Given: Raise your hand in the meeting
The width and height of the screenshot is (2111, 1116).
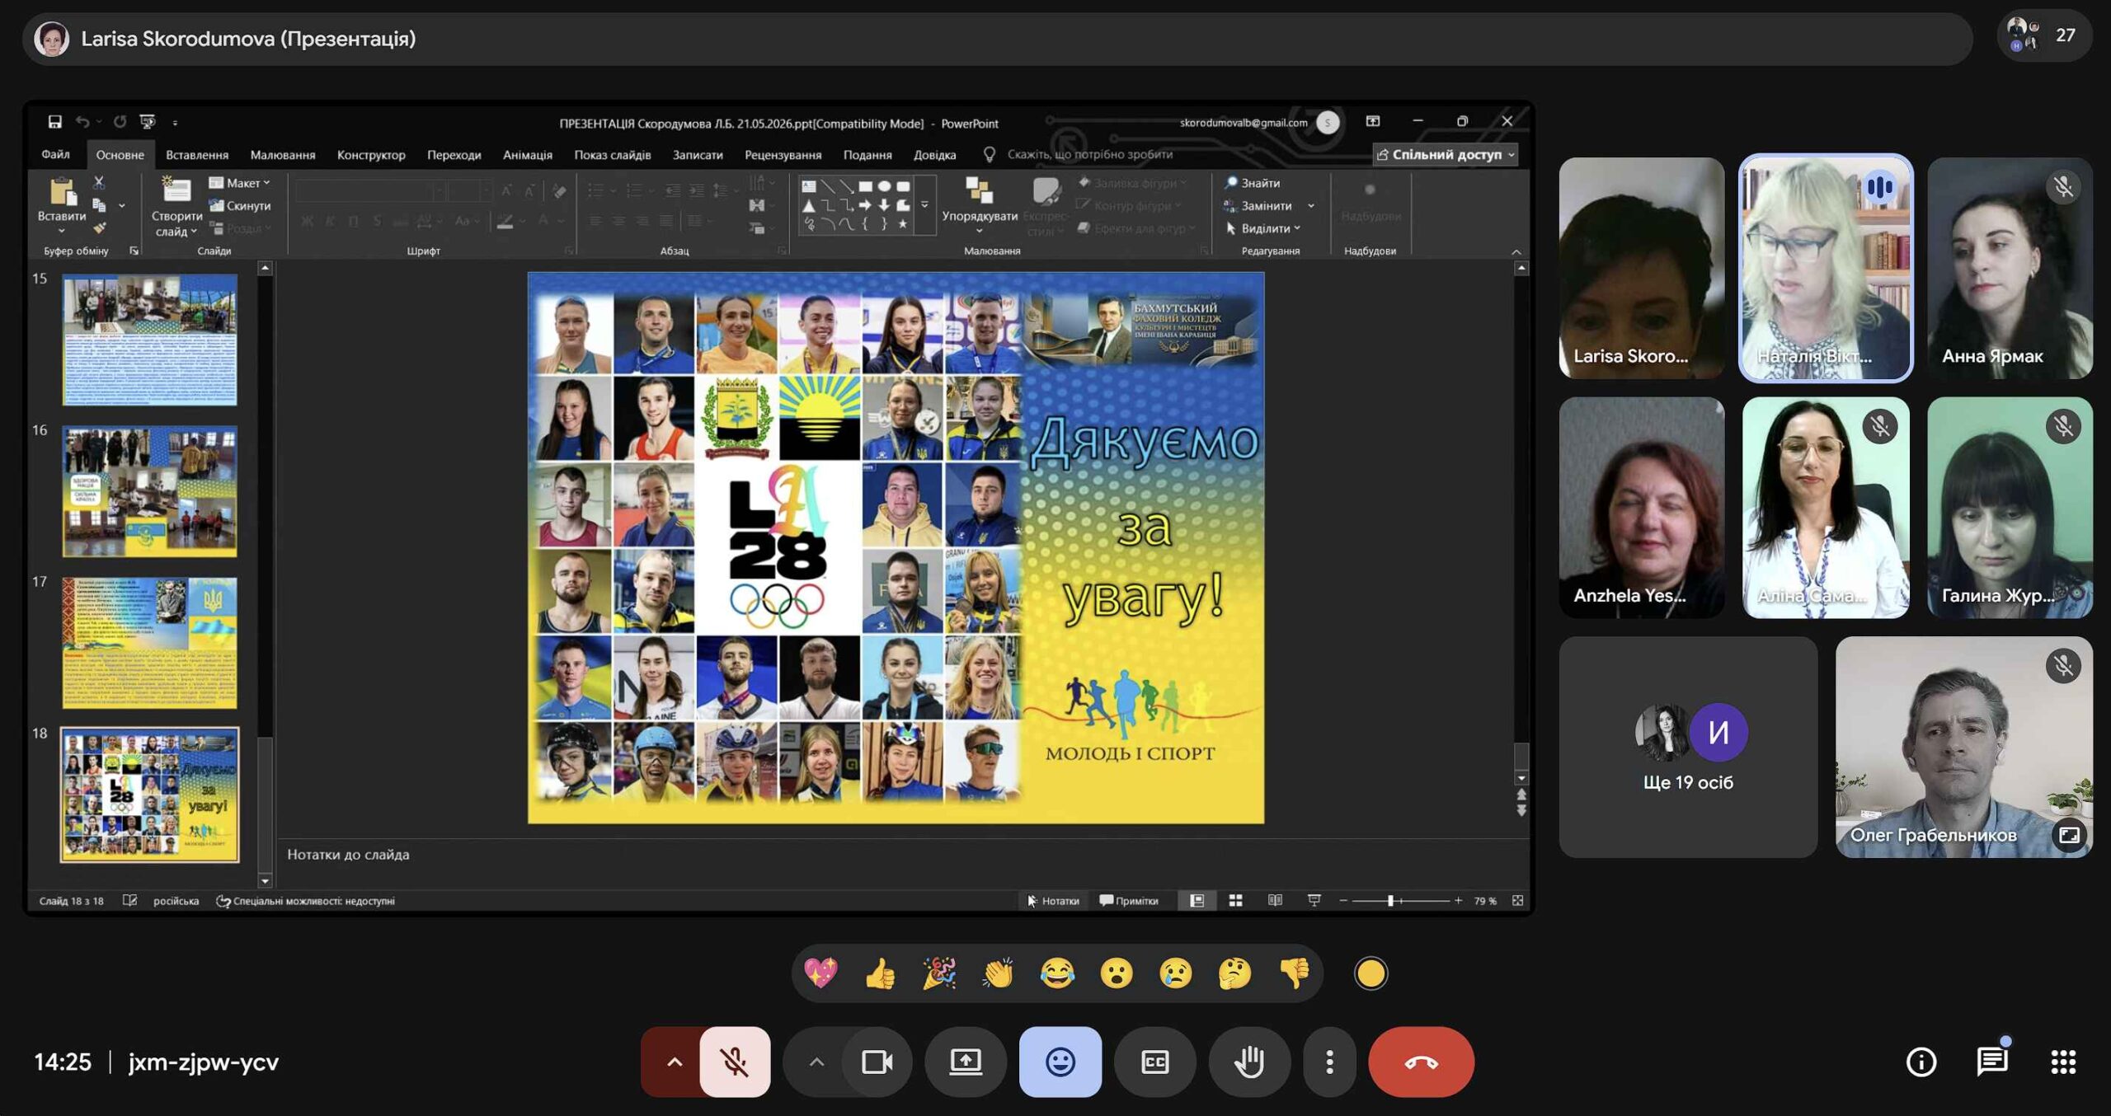Looking at the screenshot, I should pyautogui.click(x=1249, y=1062).
